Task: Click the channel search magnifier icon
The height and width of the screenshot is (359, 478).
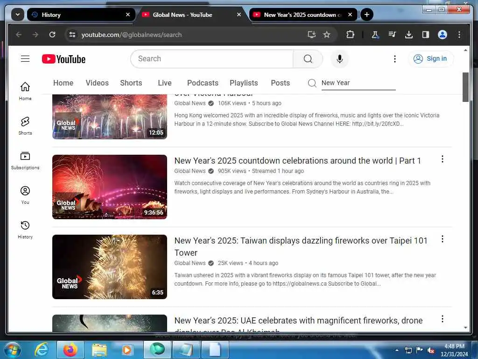Action: [312, 83]
